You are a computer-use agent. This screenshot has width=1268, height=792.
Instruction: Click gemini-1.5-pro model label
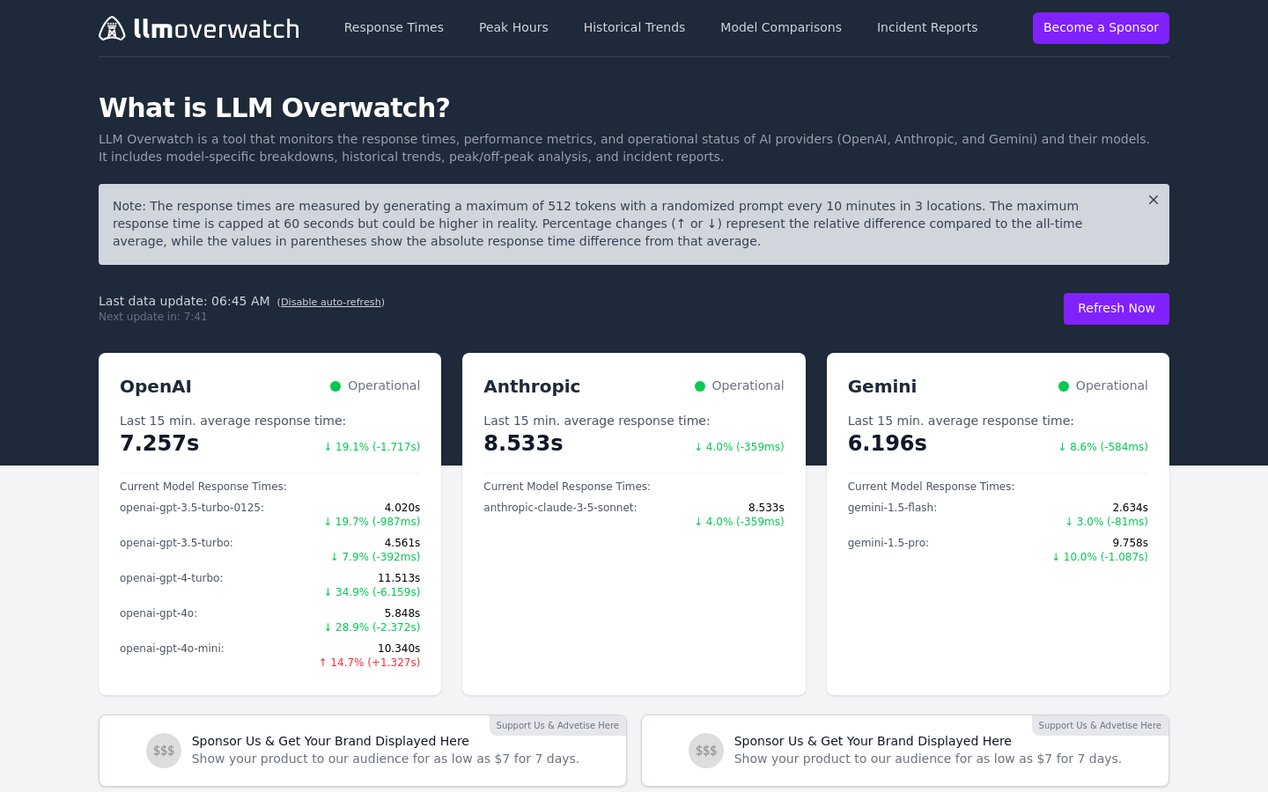[x=888, y=543]
